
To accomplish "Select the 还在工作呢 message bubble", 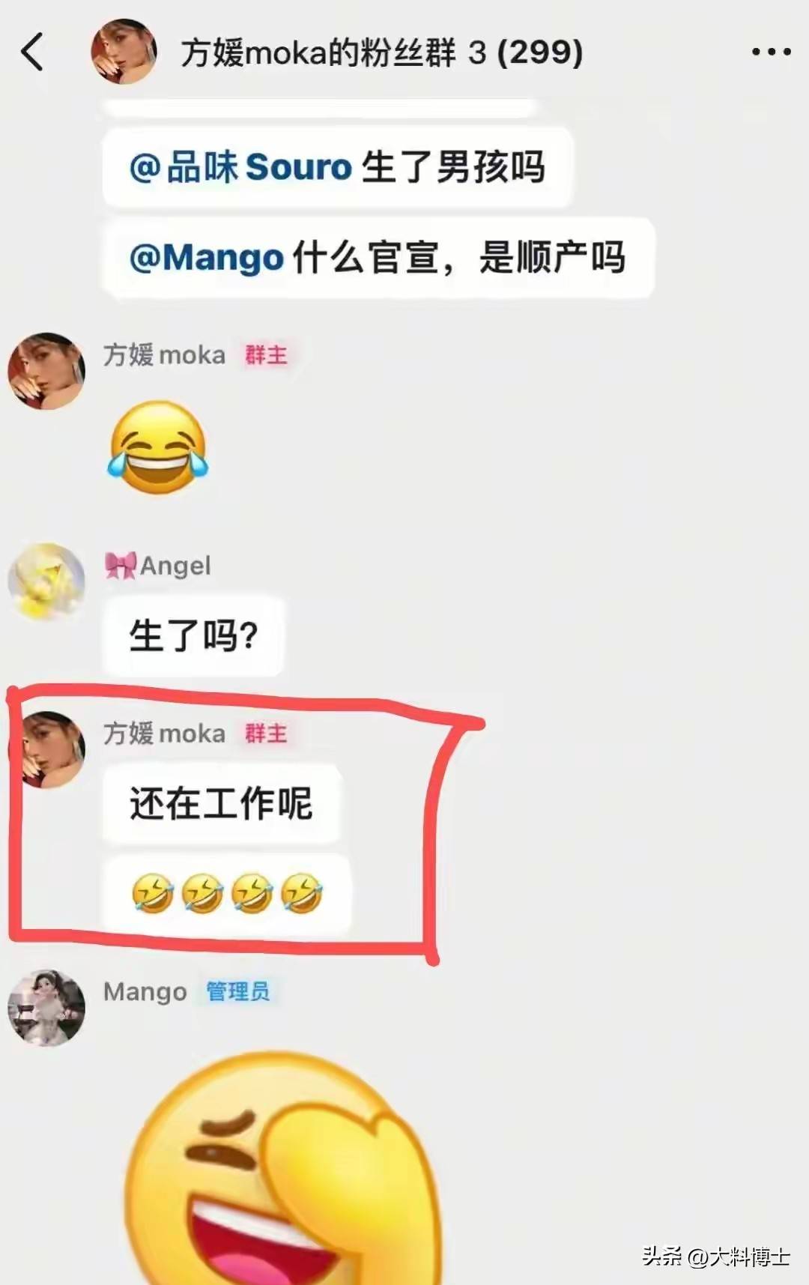I will coord(221,803).
